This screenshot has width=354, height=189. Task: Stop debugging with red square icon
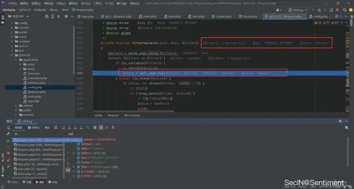8,153
